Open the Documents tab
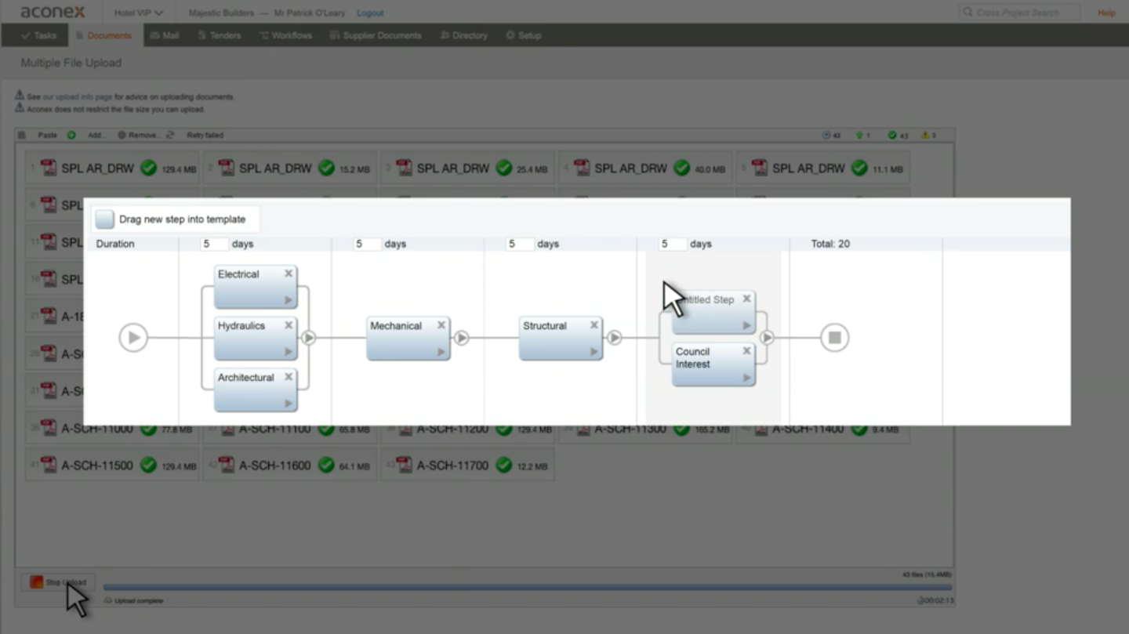1129x634 pixels. 103,35
